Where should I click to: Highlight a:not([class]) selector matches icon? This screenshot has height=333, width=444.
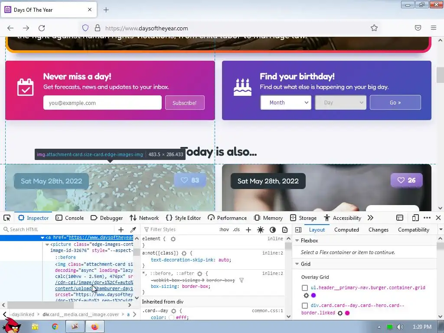click(x=184, y=253)
